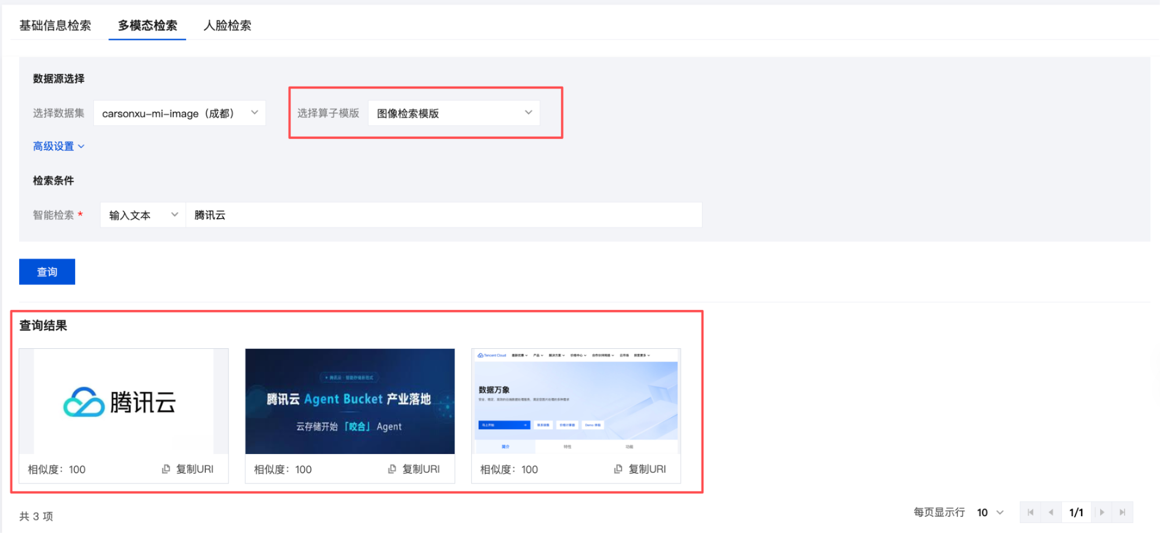Click the 智能检索 required field label
Viewport: 1160px width, 533px height.
pos(58,215)
